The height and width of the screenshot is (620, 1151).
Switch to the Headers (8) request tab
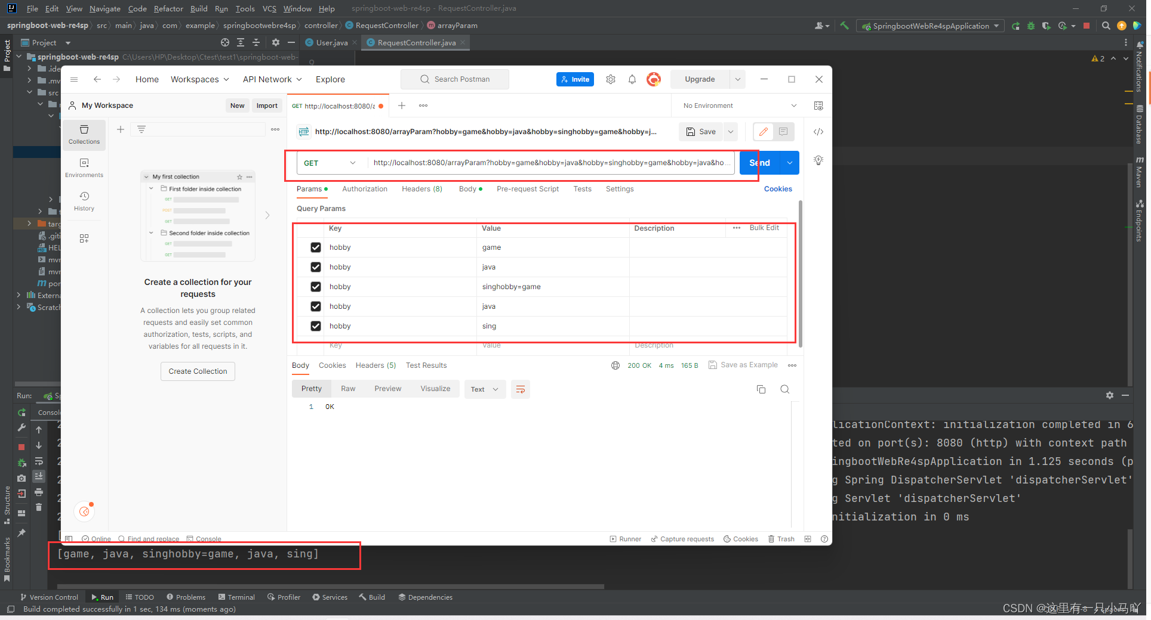pyautogui.click(x=422, y=189)
